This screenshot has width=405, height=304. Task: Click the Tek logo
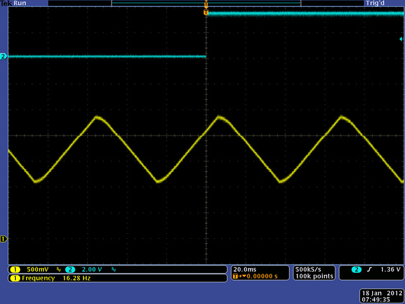6,3
